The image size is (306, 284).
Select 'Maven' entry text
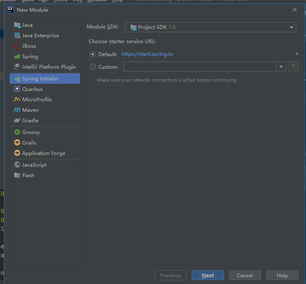31,110
